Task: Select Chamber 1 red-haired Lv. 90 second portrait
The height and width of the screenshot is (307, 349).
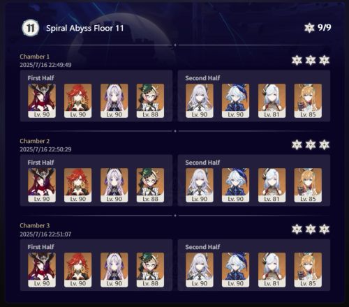Action: tap(78, 100)
